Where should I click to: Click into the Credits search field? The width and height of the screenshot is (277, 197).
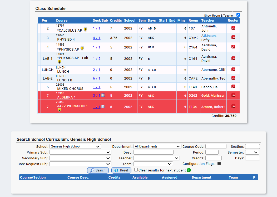[214, 158]
